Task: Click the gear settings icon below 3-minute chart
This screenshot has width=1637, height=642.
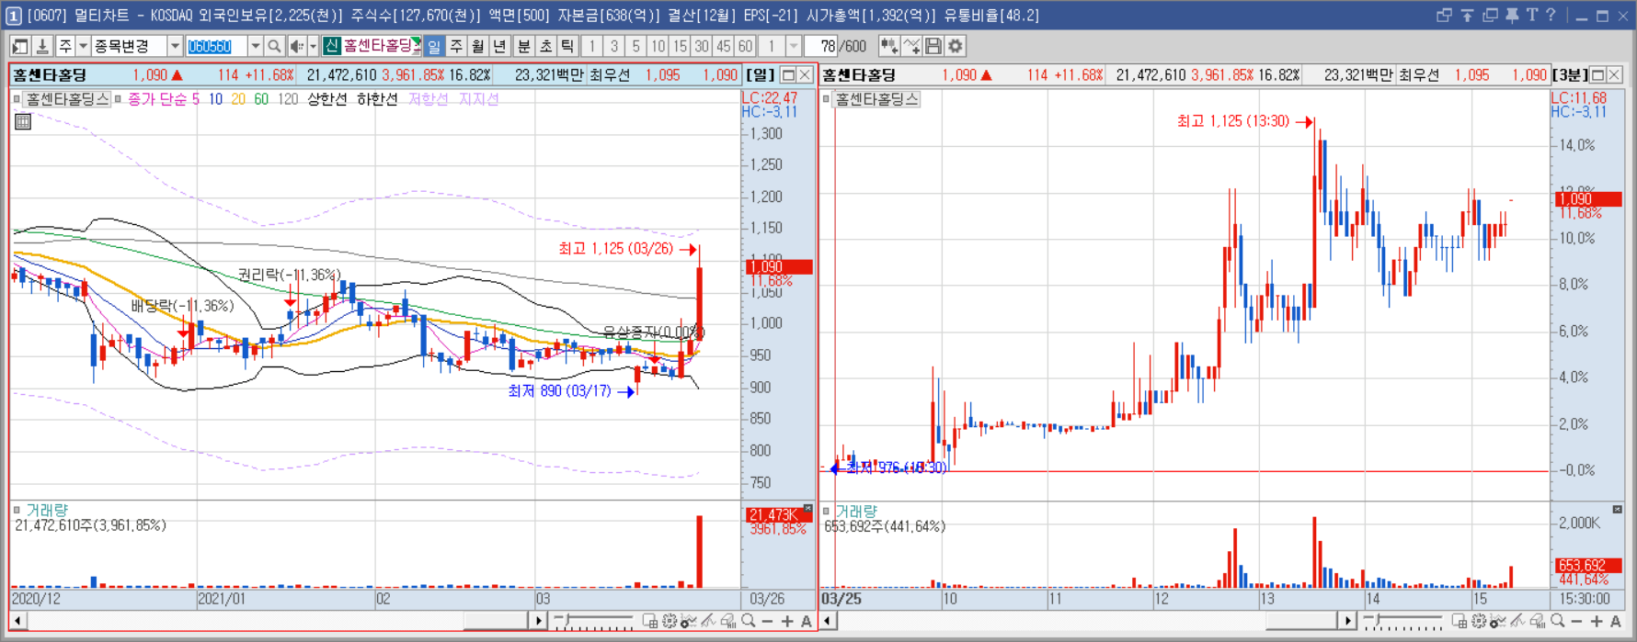Action: point(1479,622)
